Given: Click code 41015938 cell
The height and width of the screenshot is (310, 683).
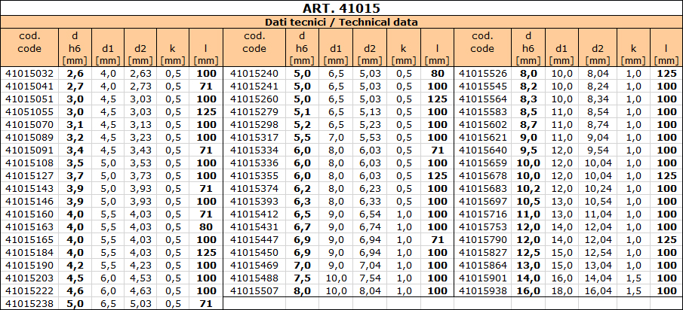Looking at the screenshot, I should 483,290.
